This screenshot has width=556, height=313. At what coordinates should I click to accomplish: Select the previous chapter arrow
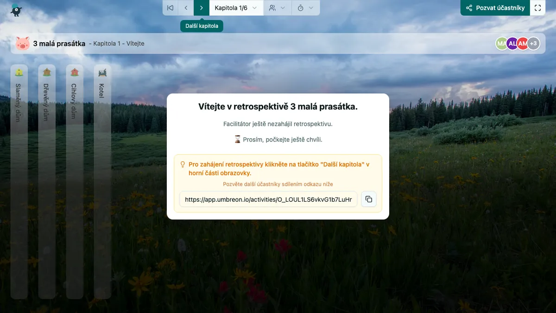coord(186,7)
